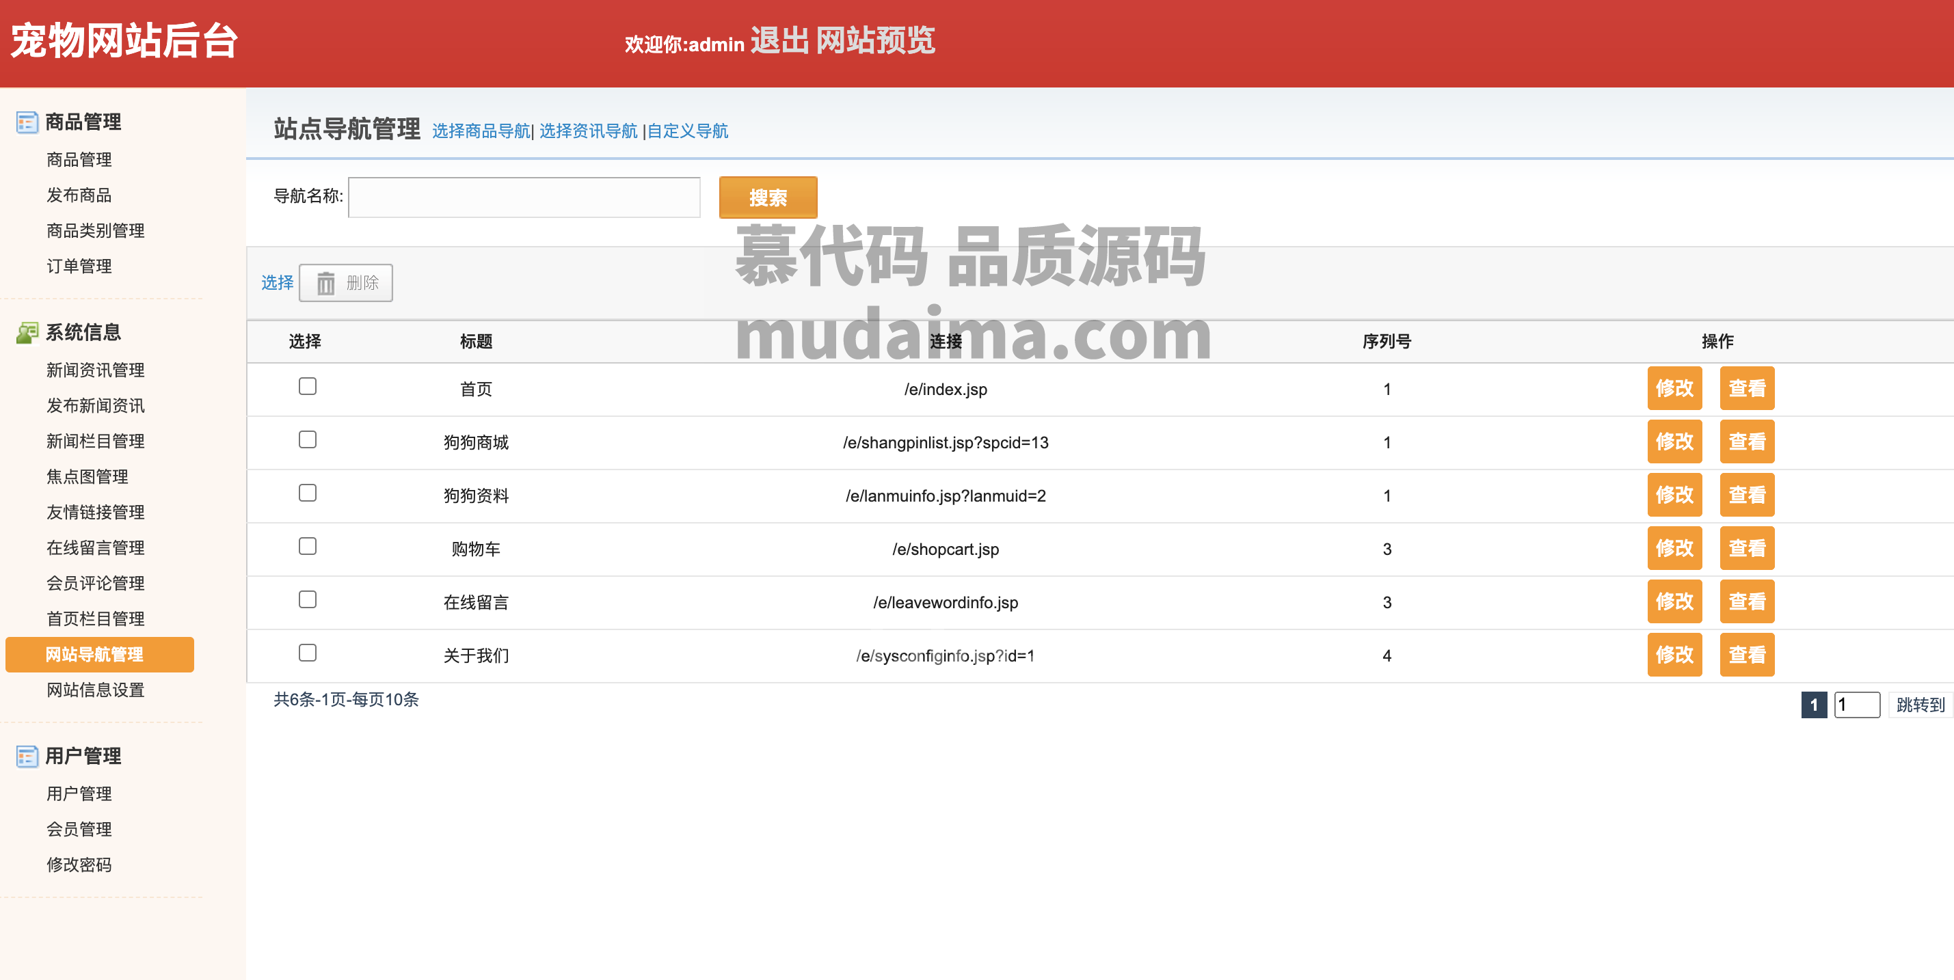Click page number 1 pagination button
The height and width of the screenshot is (980, 1954).
coord(1814,705)
